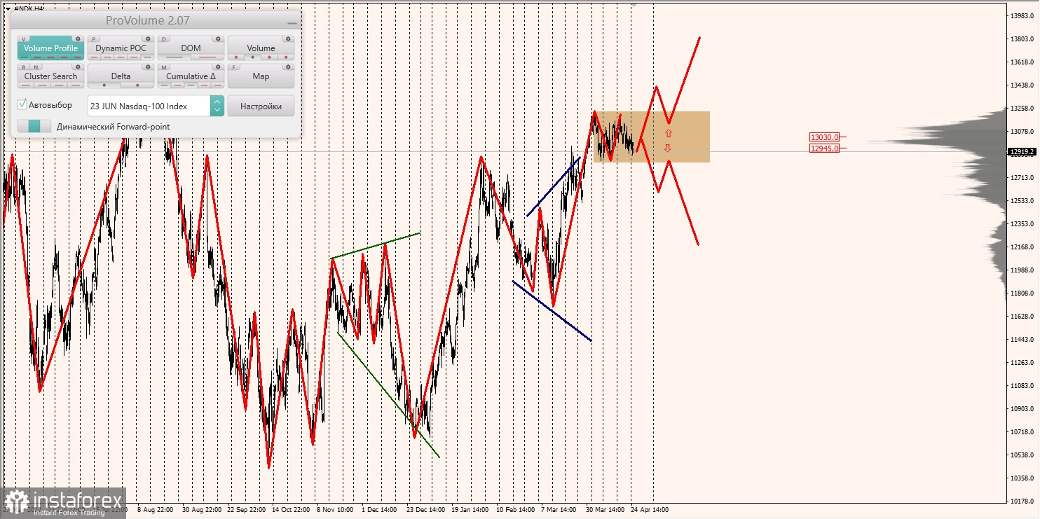Open DOM gear settings icon
The height and width of the screenshot is (519, 1040).
coord(218,39)
